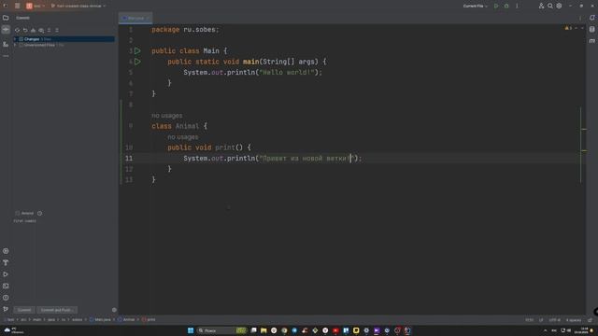Run the Main class gutter arrow
Screen dimensions: 598x336
[137, 50]
